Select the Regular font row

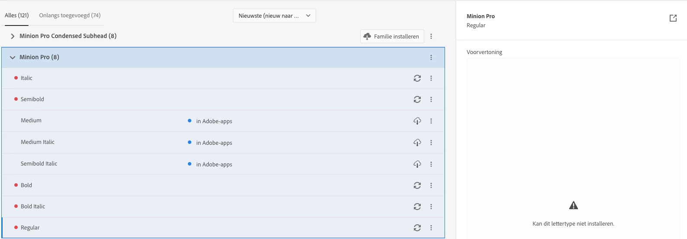click(x=223, y=228)
